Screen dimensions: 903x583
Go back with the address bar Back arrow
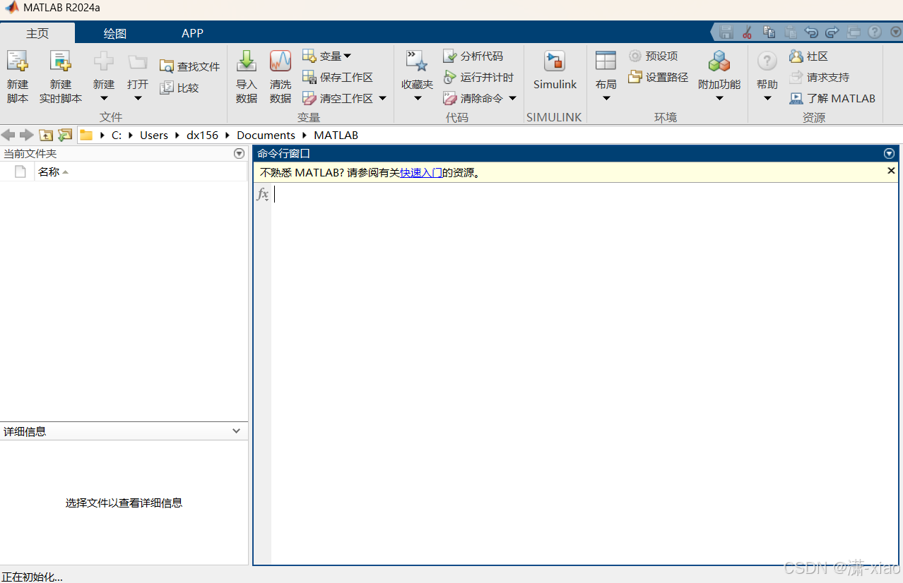point(8,135)
